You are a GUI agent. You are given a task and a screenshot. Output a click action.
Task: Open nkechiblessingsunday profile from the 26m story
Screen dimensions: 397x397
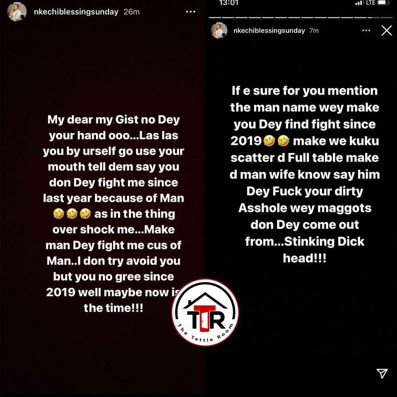tap(76, 12)
